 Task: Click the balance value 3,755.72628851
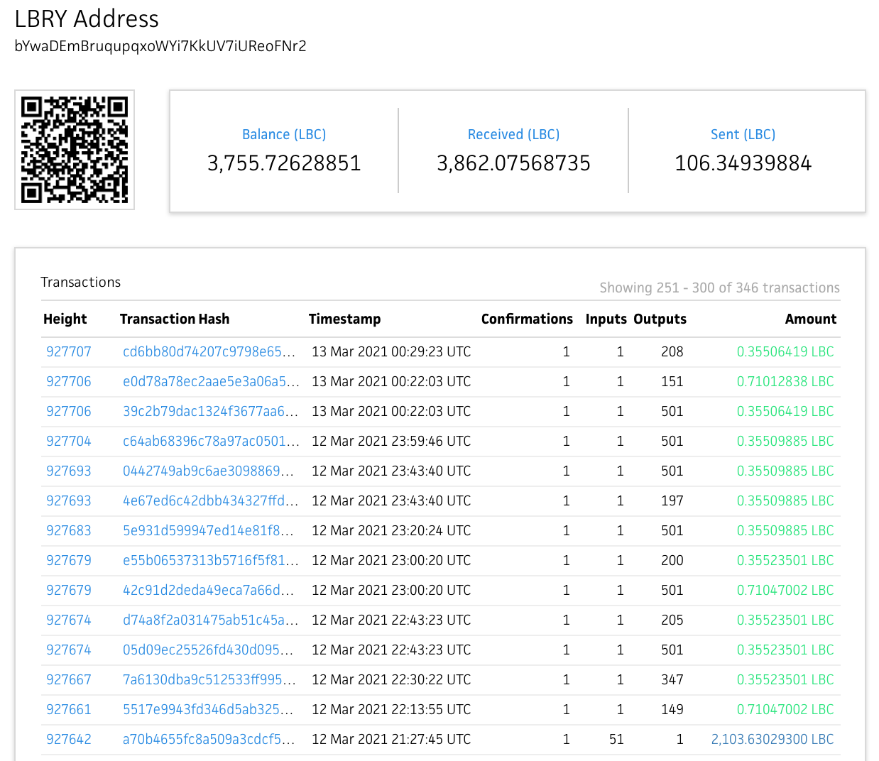pyautogui.click(x=284, y=163)
